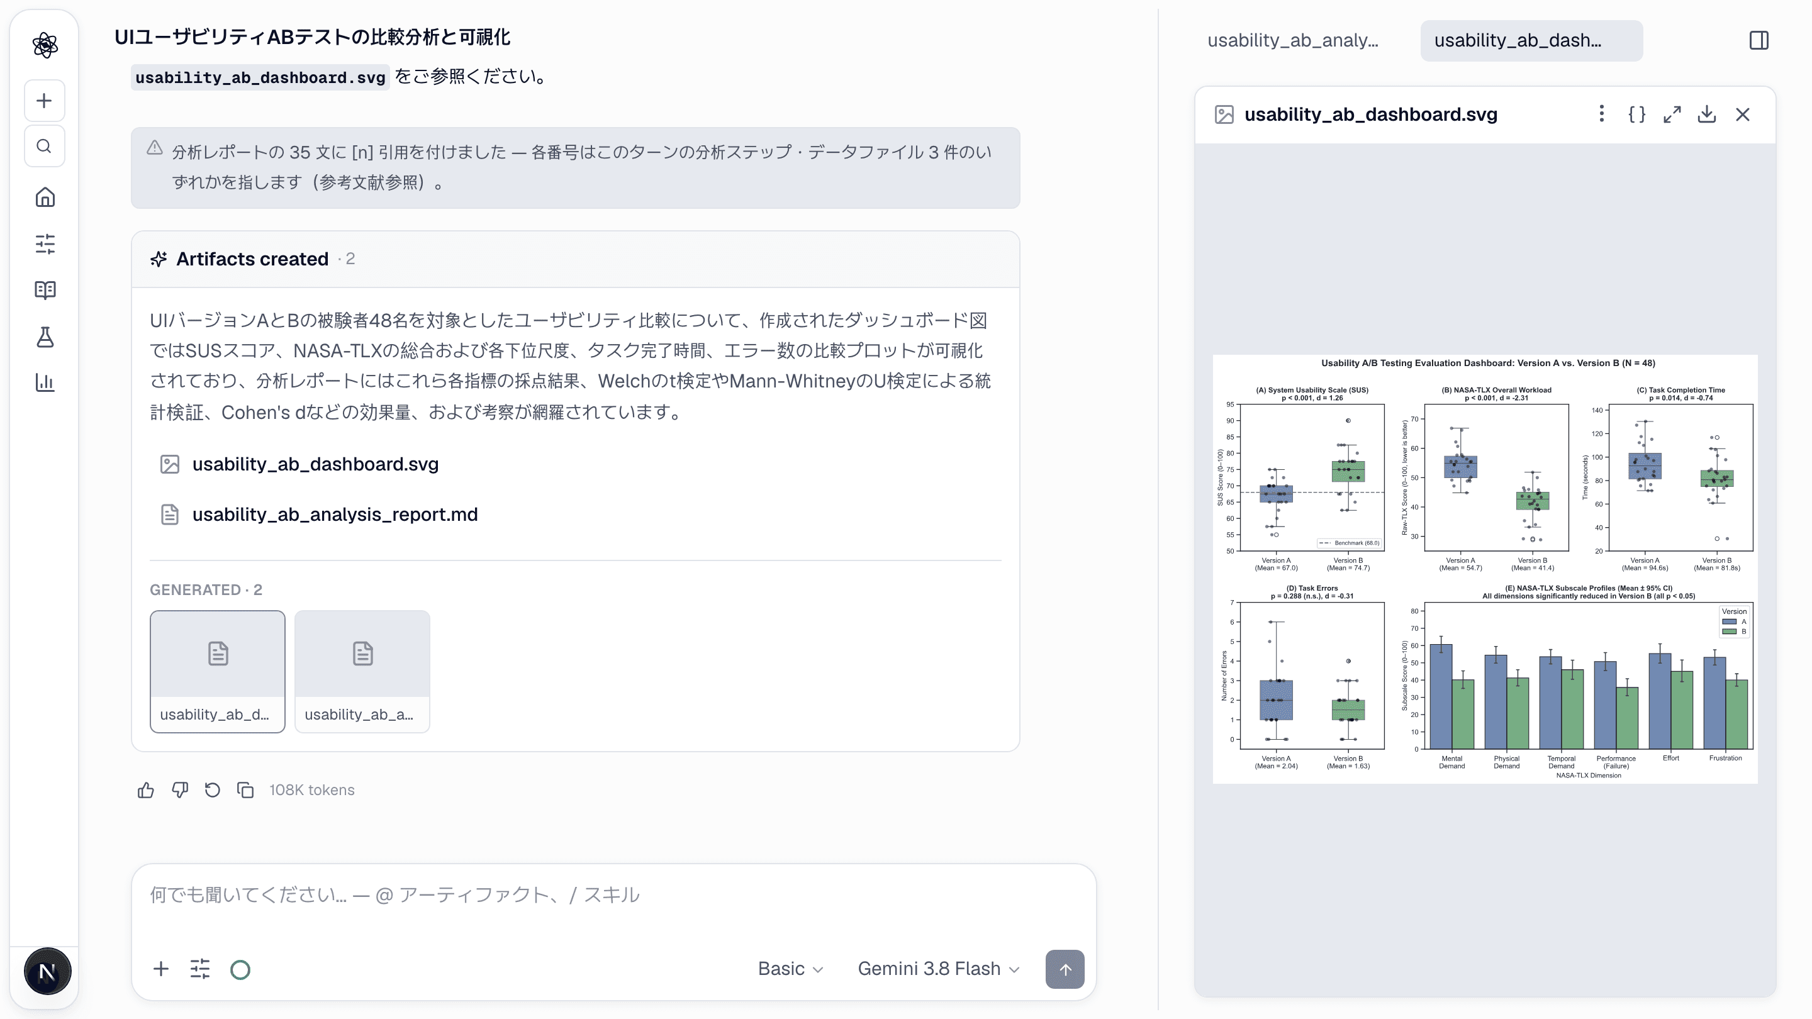Regenerate the response

click(213, 791)
